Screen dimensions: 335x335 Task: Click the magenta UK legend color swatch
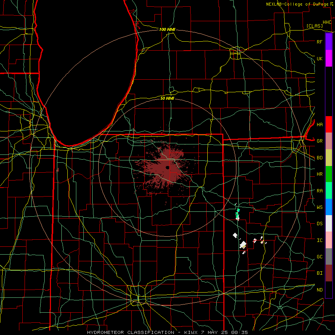329,58
